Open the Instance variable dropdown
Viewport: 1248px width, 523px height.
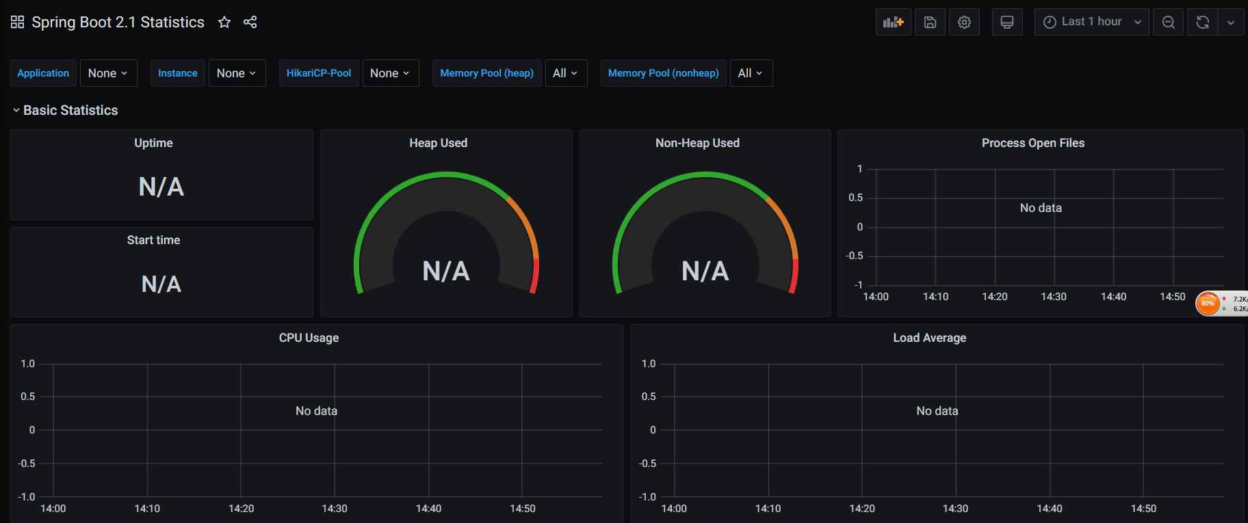tap(237, 73)
